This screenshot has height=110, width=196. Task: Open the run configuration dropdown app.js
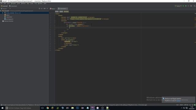click(x=178, y=6)
